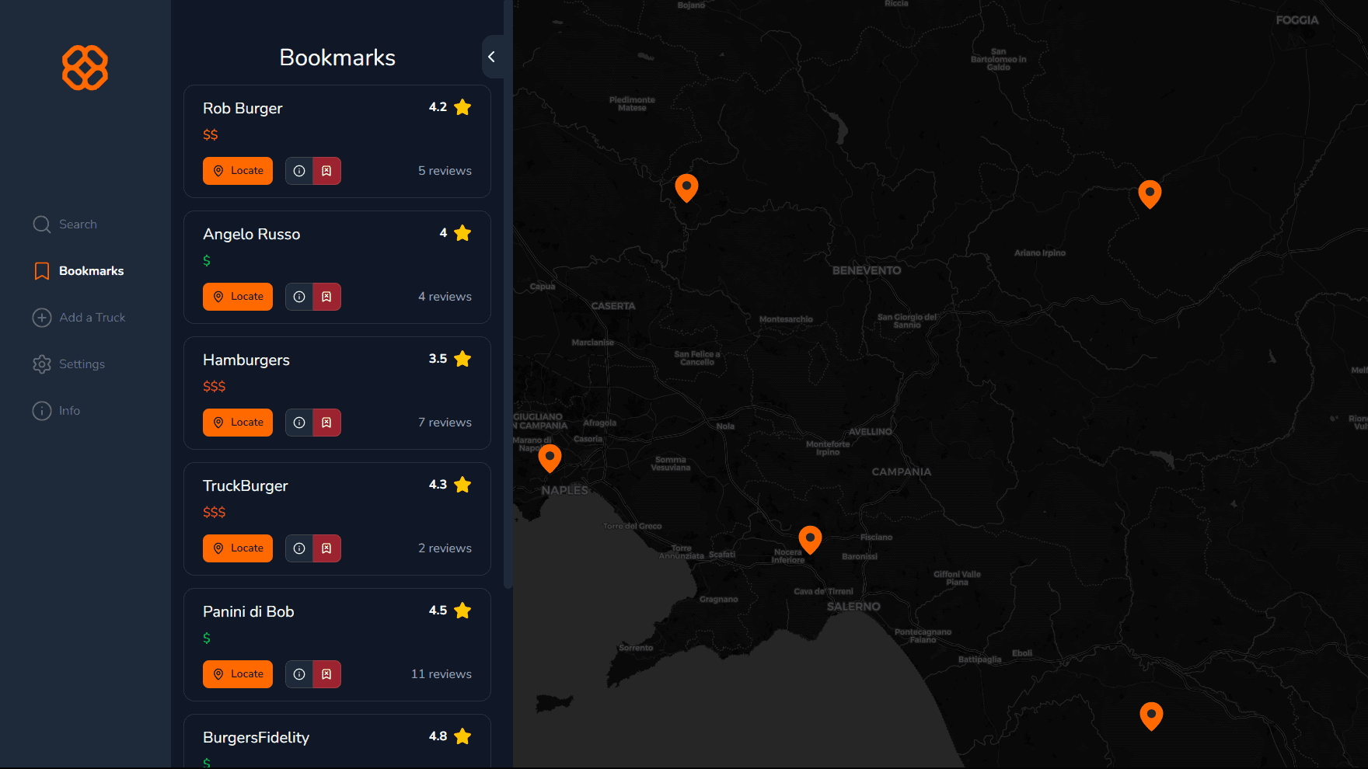Click the map pin near Naples
Viewport: 1368px width, 769px height.
tap(550, 458)
